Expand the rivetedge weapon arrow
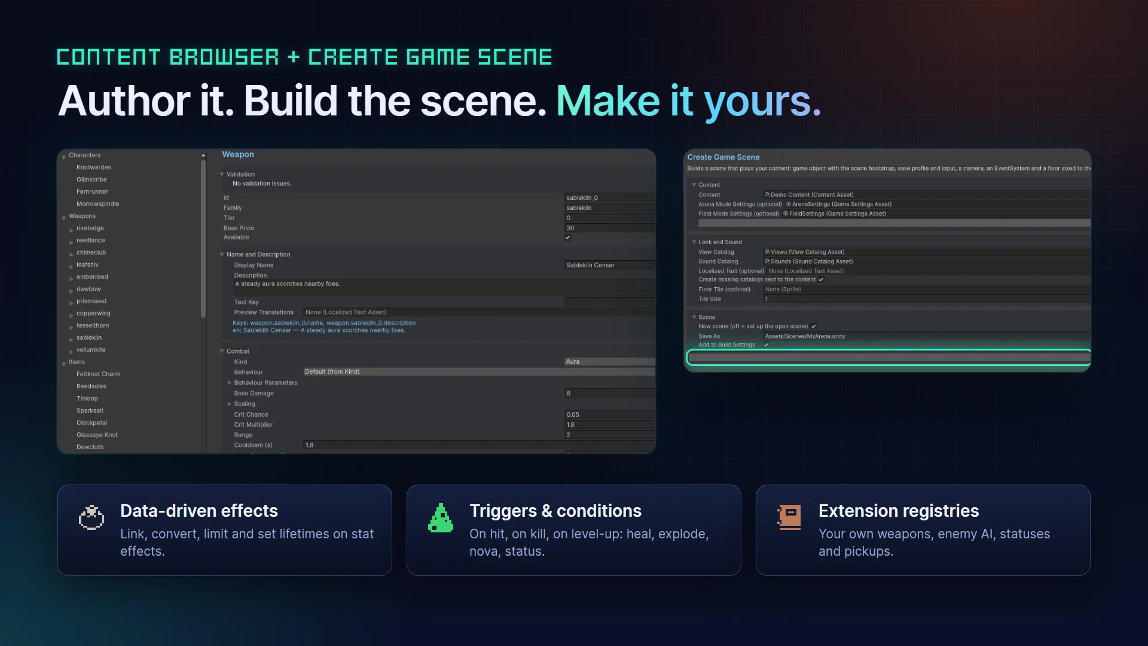Screen dimensions: 1148x646 pyautogui.click(x=71, y=230)
